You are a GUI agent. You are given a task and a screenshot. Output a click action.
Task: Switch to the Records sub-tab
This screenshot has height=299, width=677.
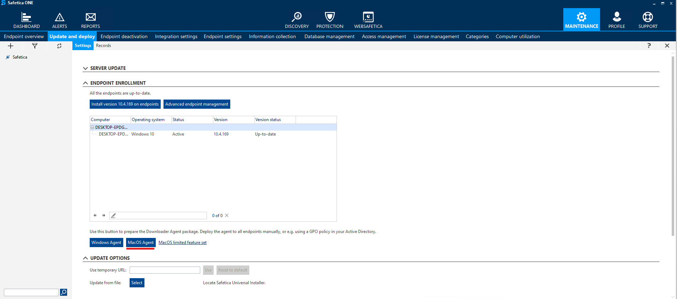pyautogui.click(x=103, y=46)
